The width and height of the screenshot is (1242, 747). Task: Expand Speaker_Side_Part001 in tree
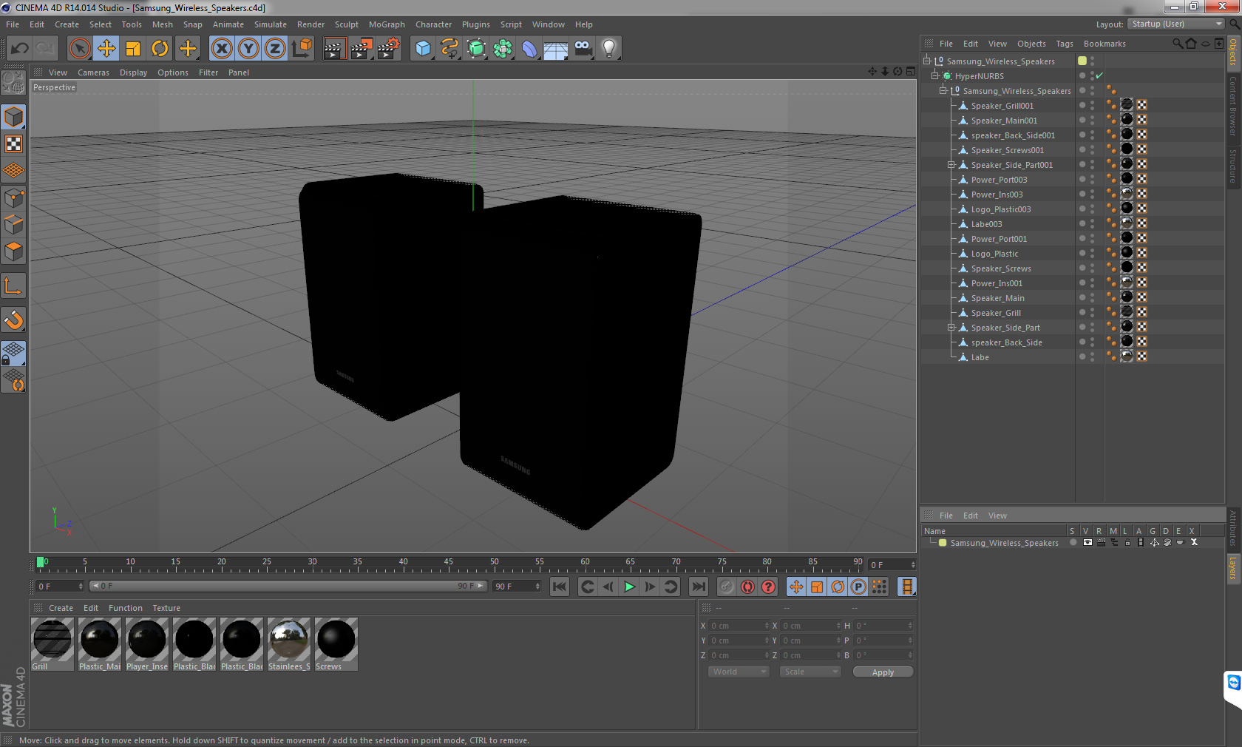point(951,164)
